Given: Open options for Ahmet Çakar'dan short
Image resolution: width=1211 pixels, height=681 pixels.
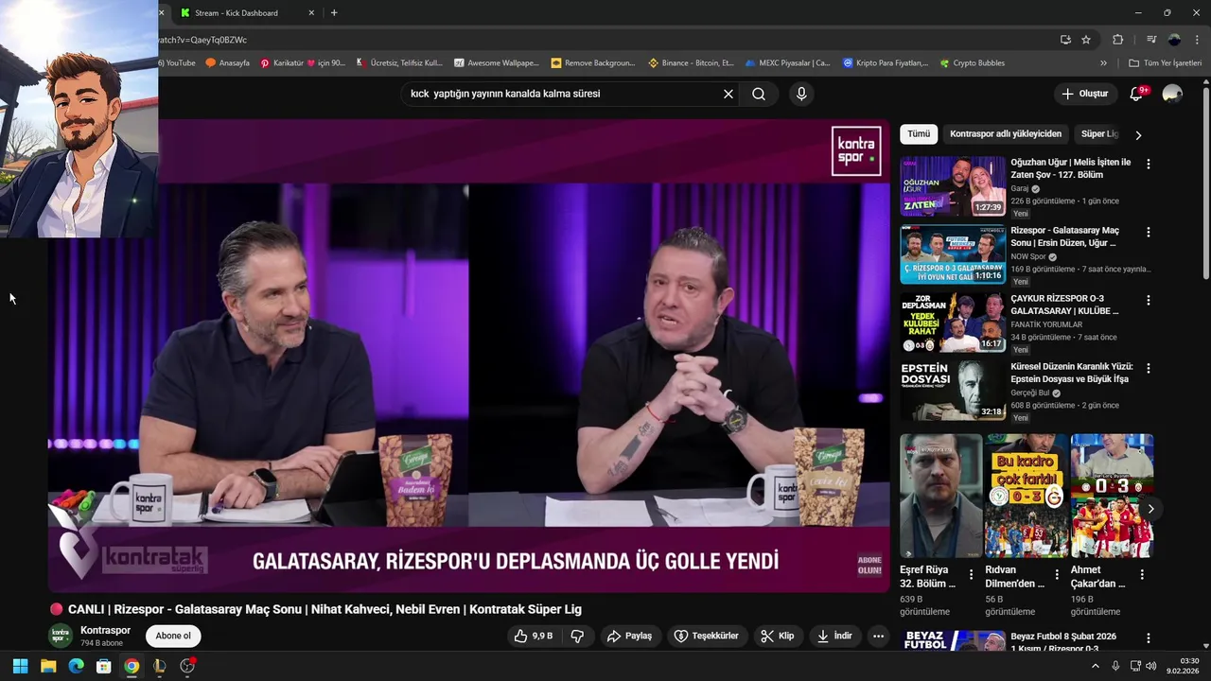Looking at the screenshot, I should (1142, 574).
